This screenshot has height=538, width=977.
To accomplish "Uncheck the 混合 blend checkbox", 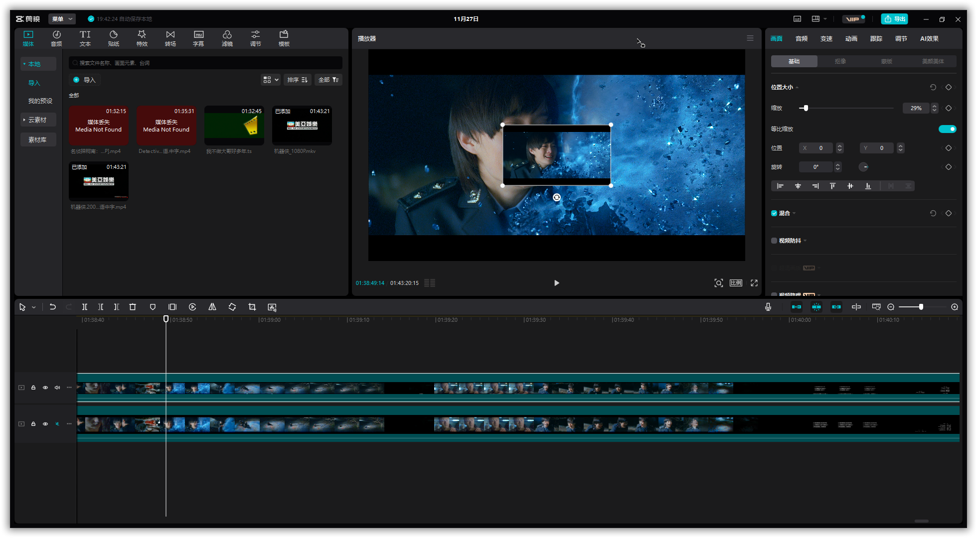I will point(774,213).
